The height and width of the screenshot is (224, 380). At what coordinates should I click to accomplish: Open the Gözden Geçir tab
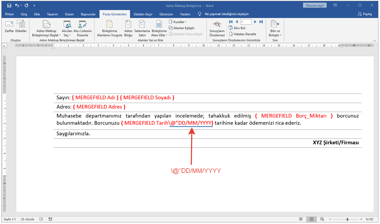coord(143,14)
